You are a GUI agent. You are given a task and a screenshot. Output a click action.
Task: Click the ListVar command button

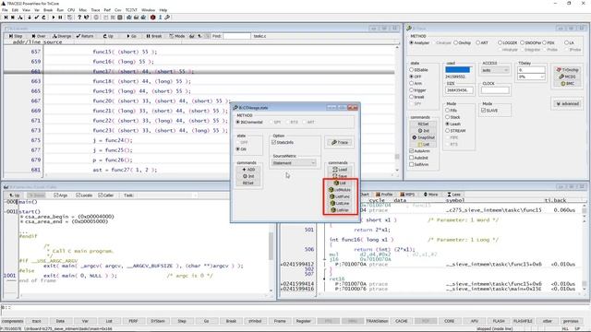pyautogui.click(x=340, y=210)
